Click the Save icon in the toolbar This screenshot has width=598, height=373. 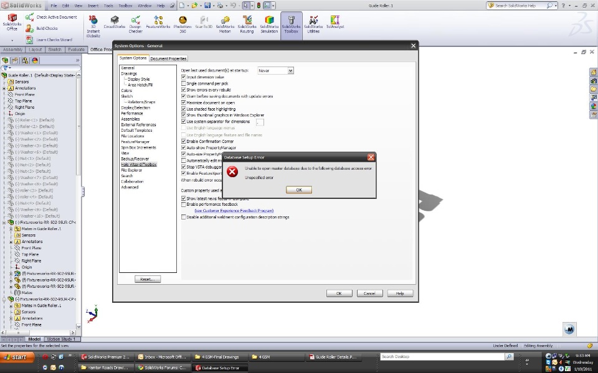pyautogui.click(x=207, y=6)
